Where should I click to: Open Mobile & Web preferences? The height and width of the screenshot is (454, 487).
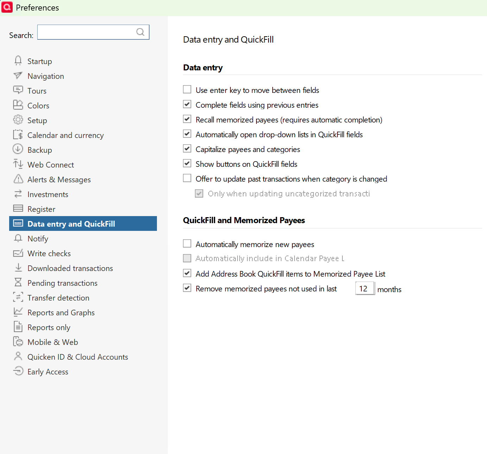(x=83, y=342)
